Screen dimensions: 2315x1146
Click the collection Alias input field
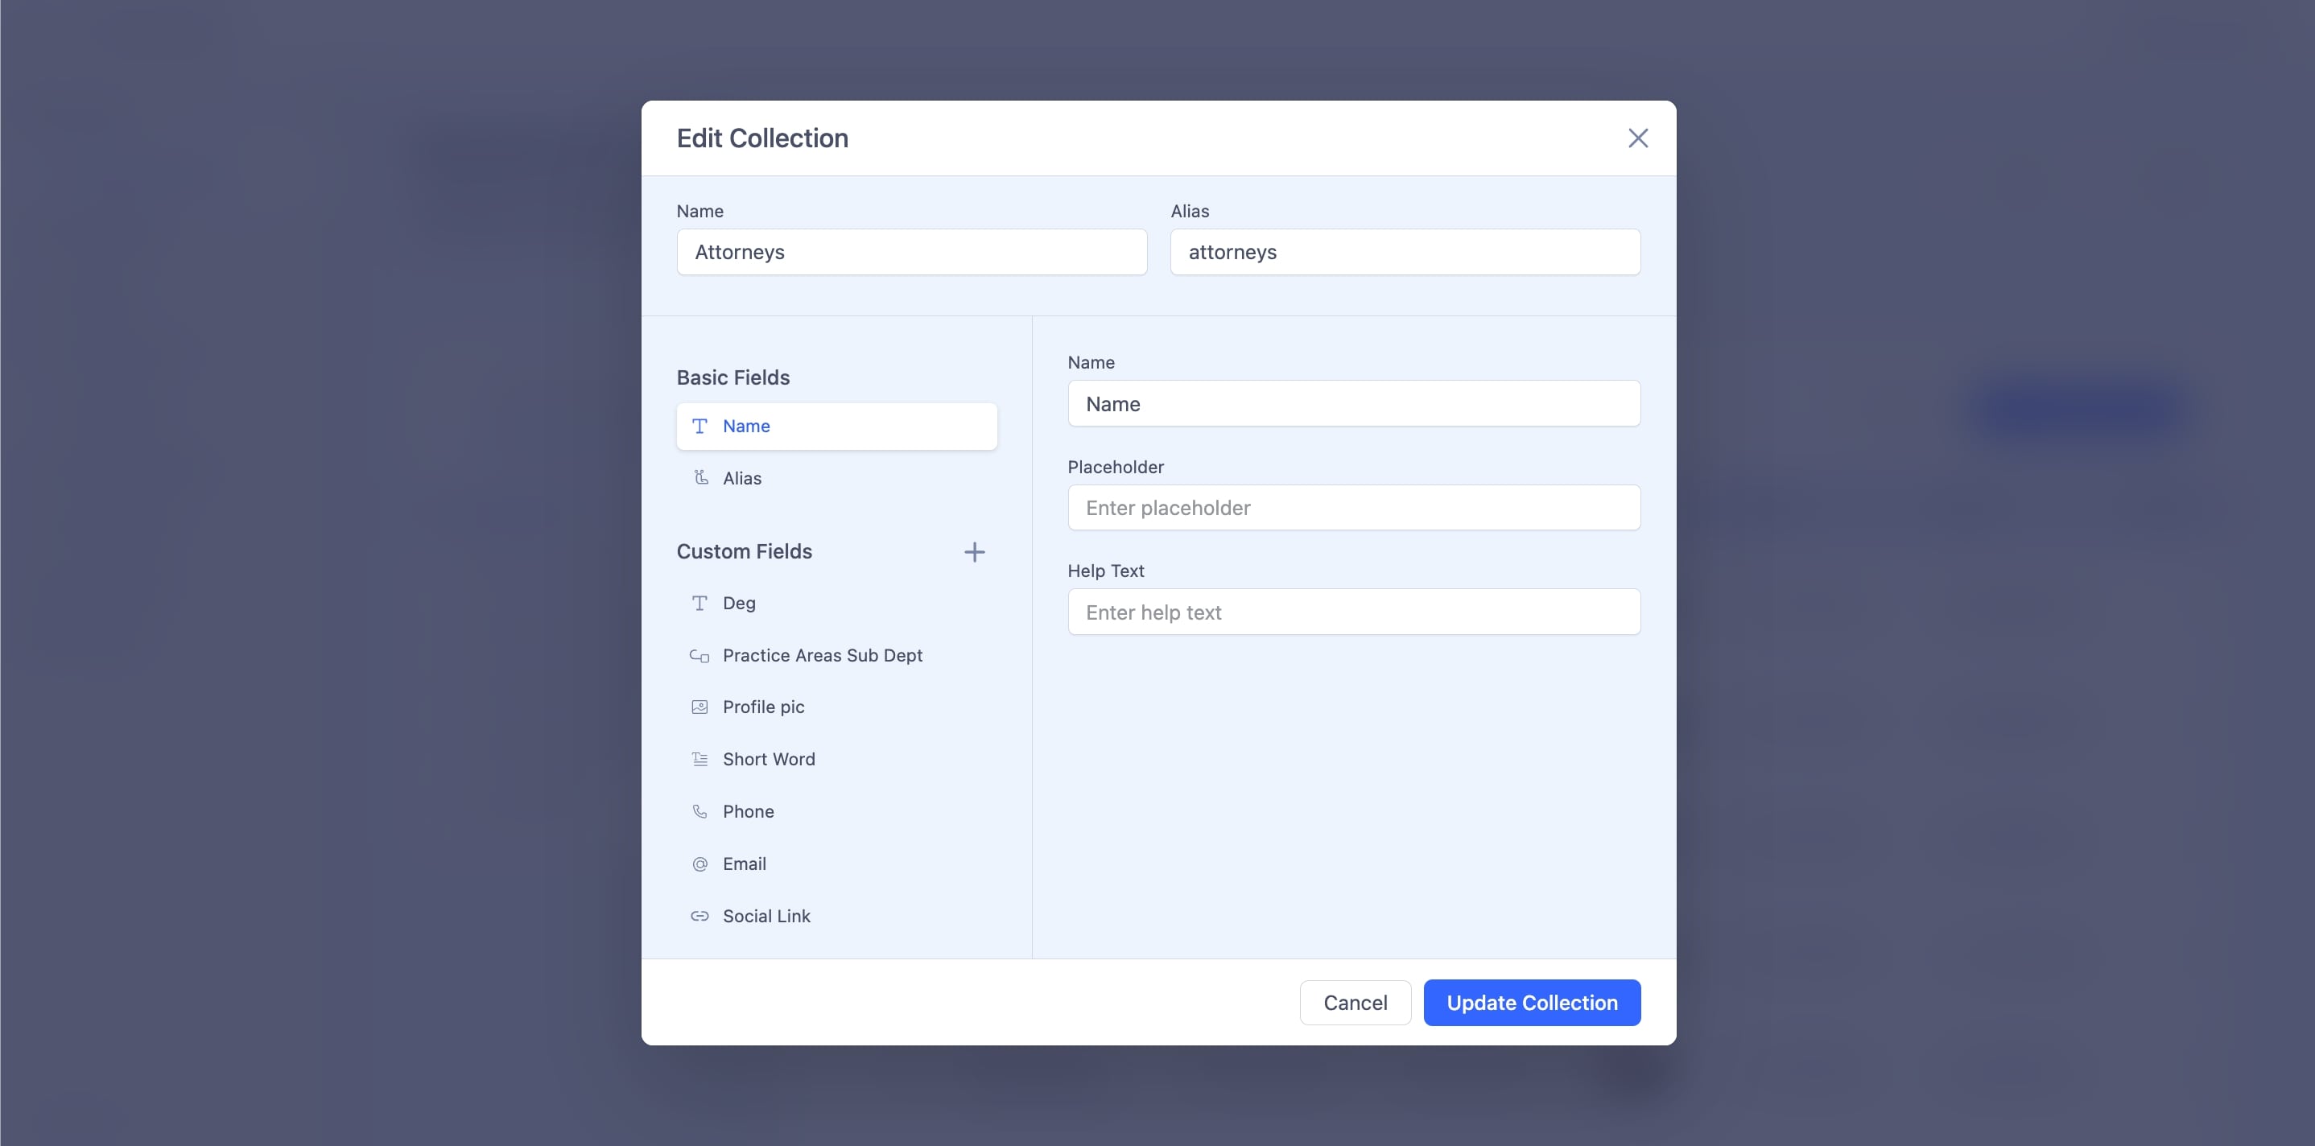[1404, 253]
